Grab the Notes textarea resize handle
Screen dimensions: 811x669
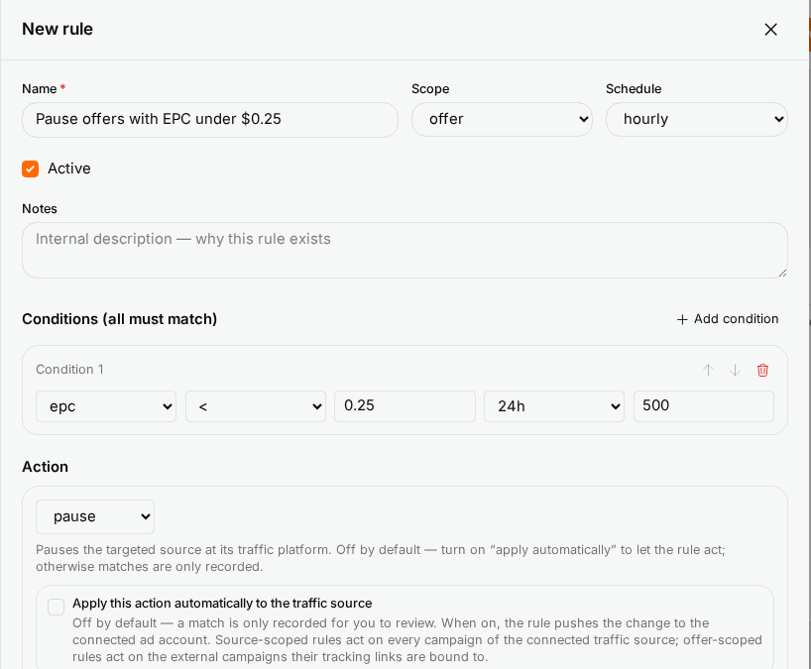click(782, 273)
